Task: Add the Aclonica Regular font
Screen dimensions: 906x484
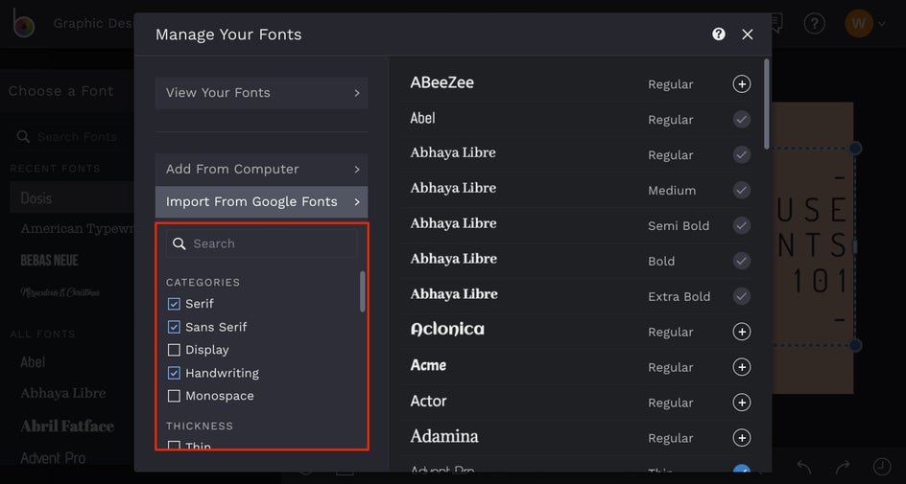Action: tap(741, 332)
